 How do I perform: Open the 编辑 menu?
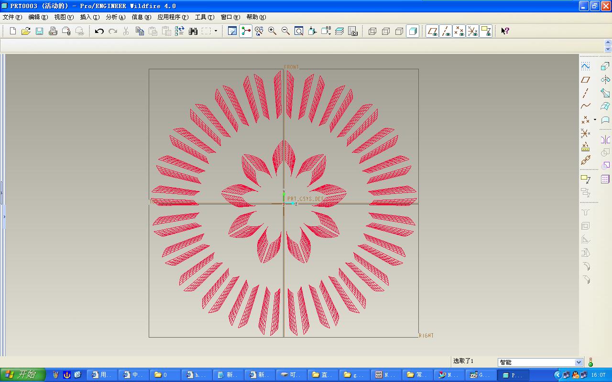[x=38, y=17]
